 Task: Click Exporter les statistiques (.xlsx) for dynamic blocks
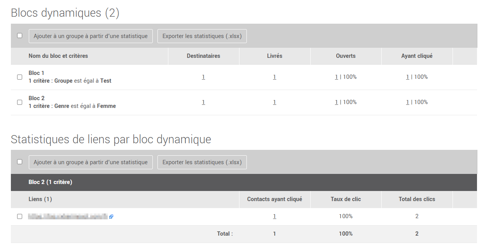coord(202,36)
